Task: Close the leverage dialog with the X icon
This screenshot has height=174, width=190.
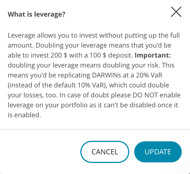Action: [x=176, y=12]
